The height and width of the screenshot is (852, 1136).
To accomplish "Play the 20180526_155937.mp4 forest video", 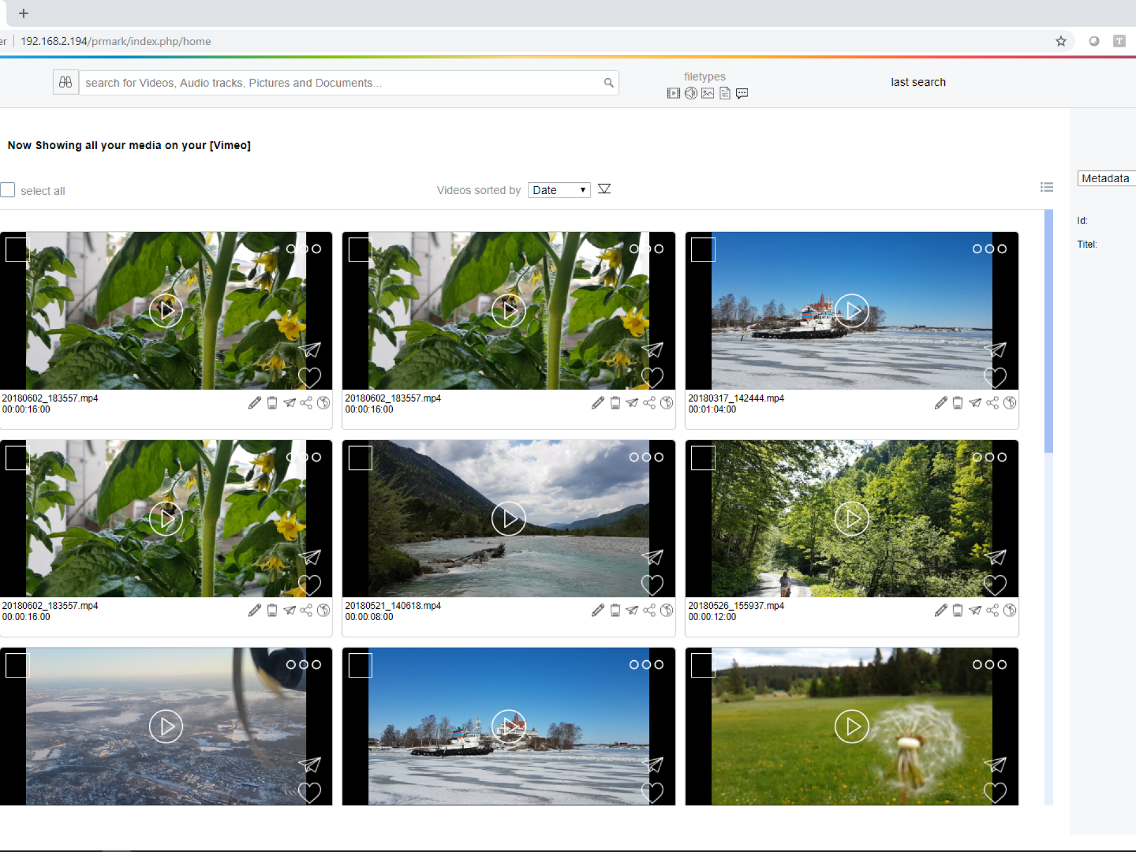I will (851, 519).
